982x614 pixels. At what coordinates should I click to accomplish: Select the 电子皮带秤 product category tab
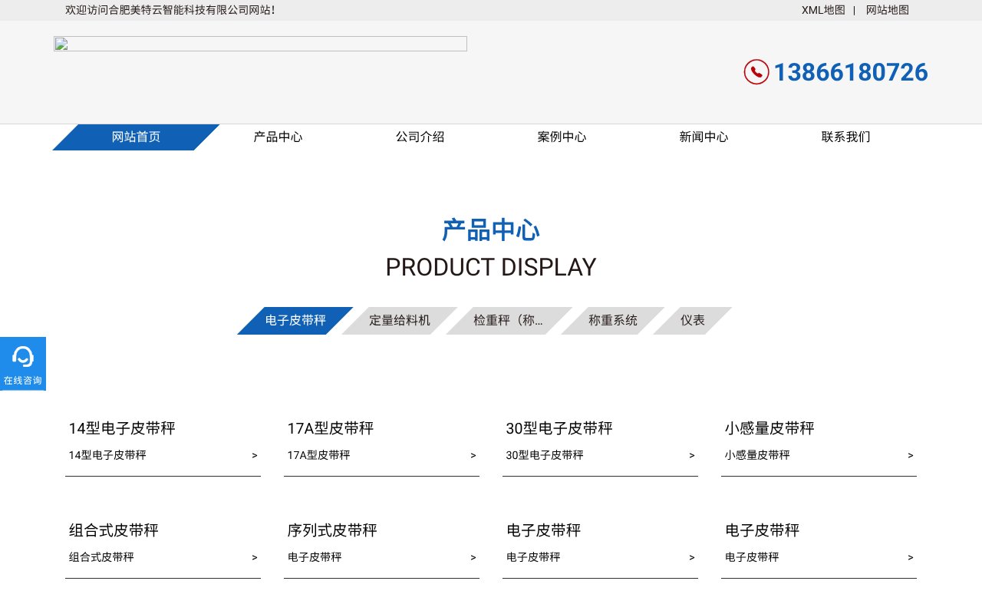(x=295, y=320)
